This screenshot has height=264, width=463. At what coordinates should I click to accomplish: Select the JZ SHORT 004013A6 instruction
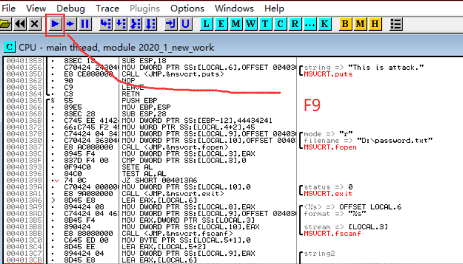click(159, 180)
